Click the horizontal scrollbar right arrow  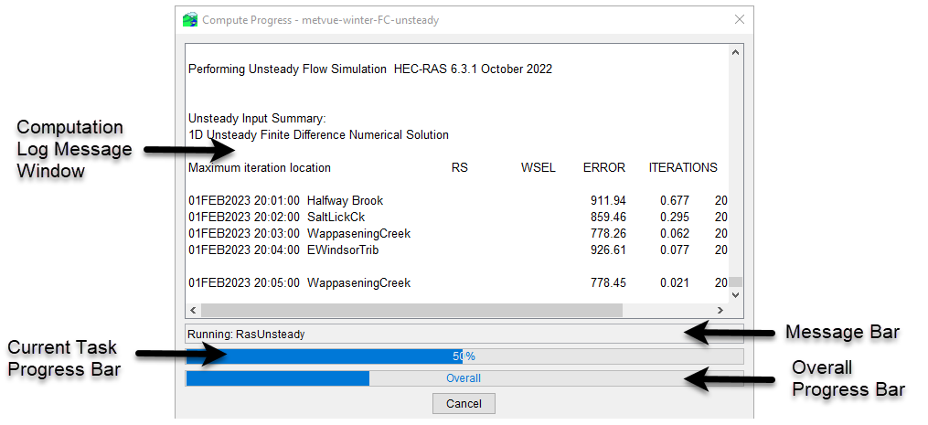(719, 311)
